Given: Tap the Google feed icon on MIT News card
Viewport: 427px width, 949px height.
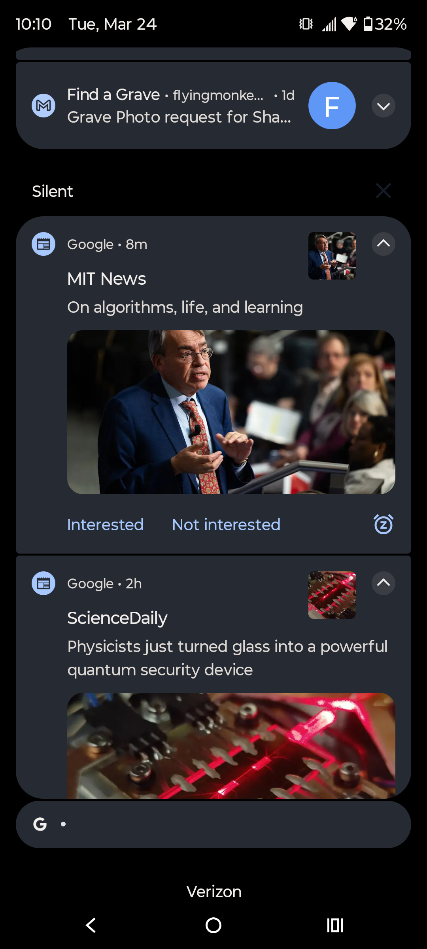Looking at the screenshot, I should pos(43,244).
